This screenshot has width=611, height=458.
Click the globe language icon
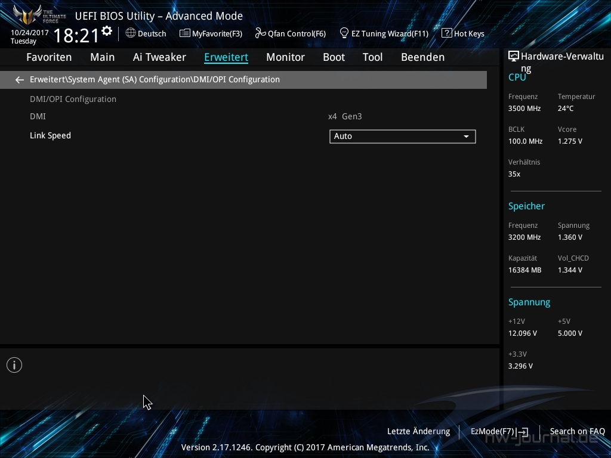pyautogui.click(x=131, y=33)
